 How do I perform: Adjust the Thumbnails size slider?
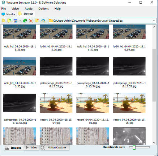(x=134, y=147)
